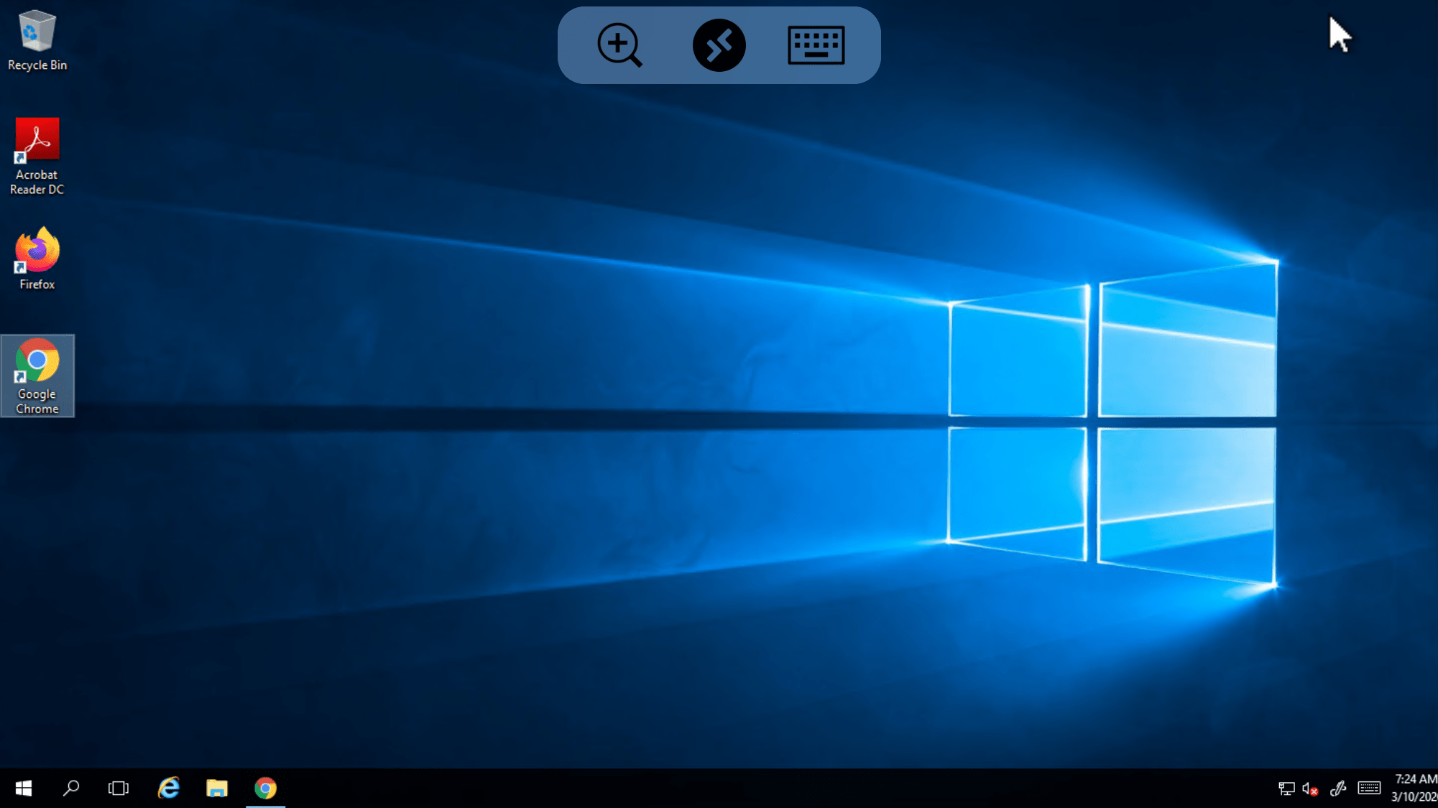Show the on-screen keyboard from the remote toolbar

click(816, 45)
